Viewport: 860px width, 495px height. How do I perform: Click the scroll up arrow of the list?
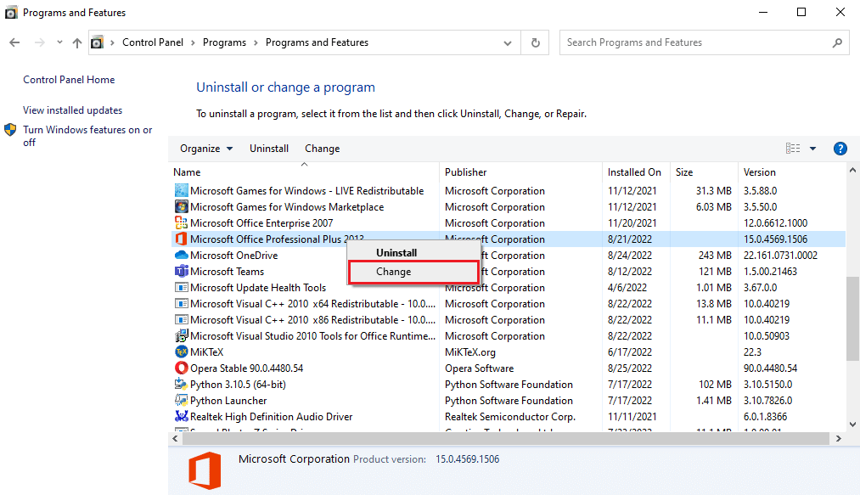(852, 170)
